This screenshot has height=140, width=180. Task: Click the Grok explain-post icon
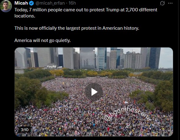pos(162,3)
